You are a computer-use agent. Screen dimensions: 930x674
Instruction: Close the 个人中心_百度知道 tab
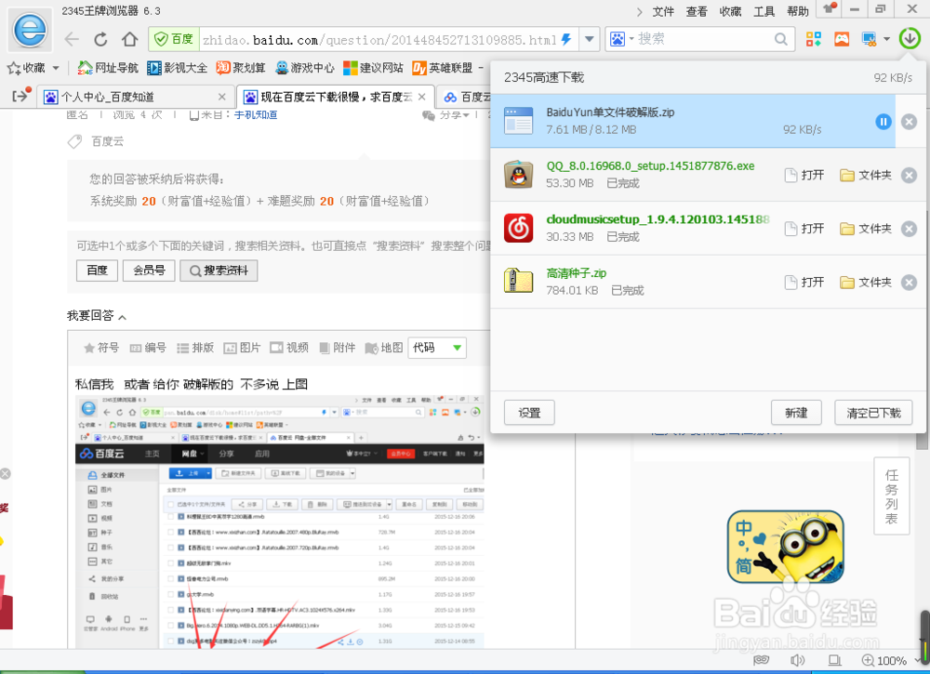222,97
